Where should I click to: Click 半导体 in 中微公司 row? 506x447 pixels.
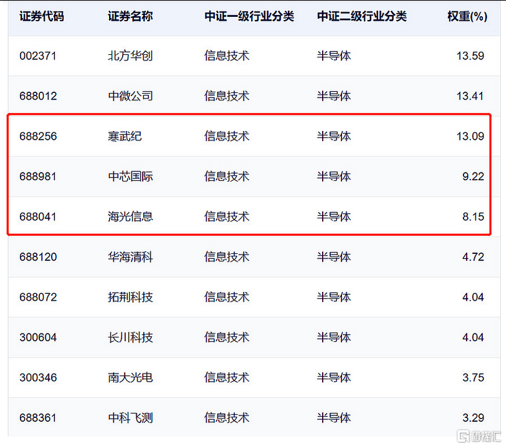coord(334,96)
